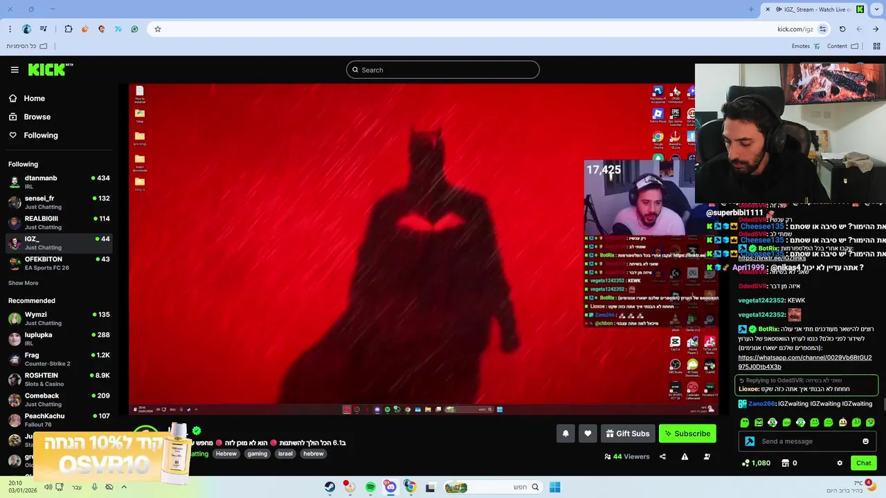Viewport: 886px width, 498px height.
Task: Click the Hebrew stream tag
Action: 226,454
